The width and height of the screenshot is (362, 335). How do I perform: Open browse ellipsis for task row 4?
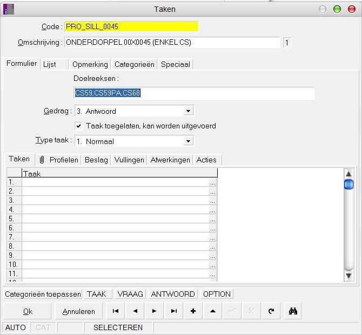pyautogui.click(x=213, y=210)
